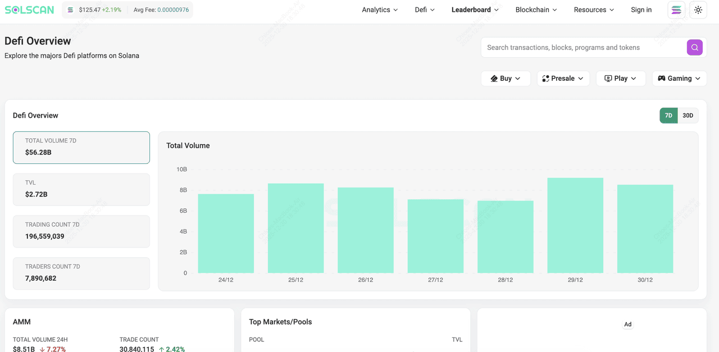This screenshot has height=352, width=719.
Task: Click the Gaming controller icon
Action: coord(662,79)
